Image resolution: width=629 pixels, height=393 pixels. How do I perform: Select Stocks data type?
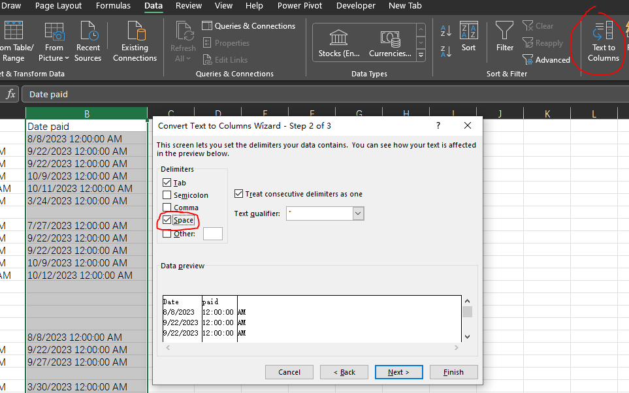pos(339,43)
